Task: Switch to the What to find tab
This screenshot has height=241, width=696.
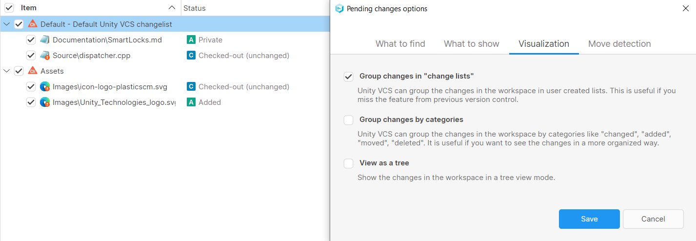Action: pyautogui.click(x=400, y=44)
